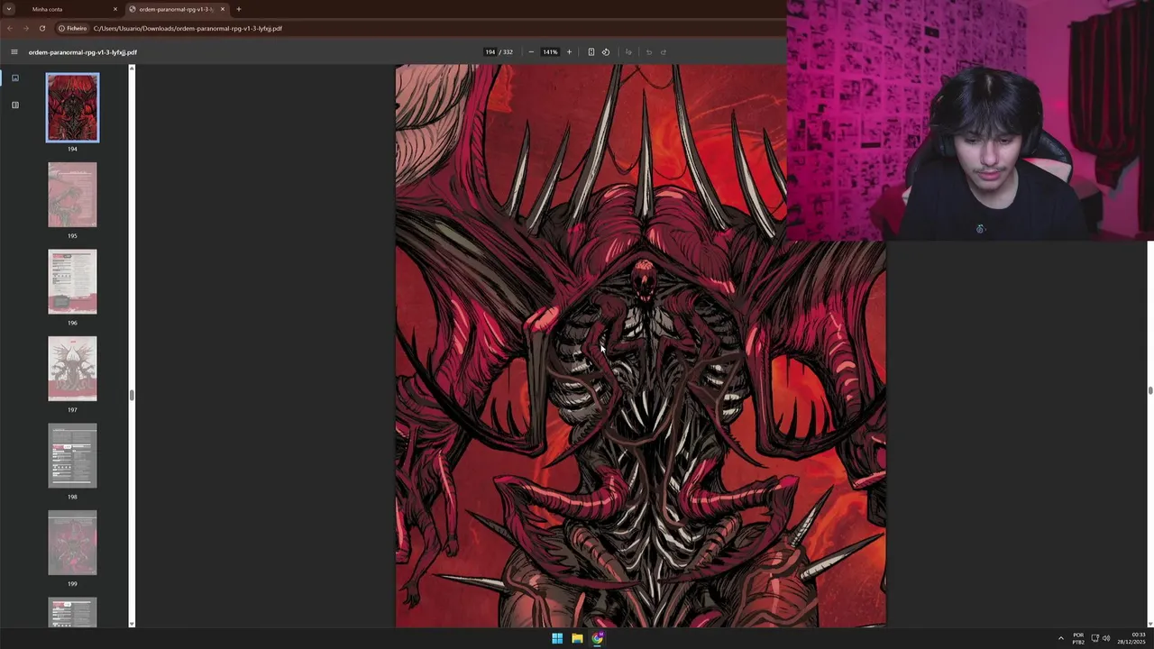Go forward with the browser forward arrow
The width and height of the screenshot is (1154, 649).
click(x=25, y=28)
